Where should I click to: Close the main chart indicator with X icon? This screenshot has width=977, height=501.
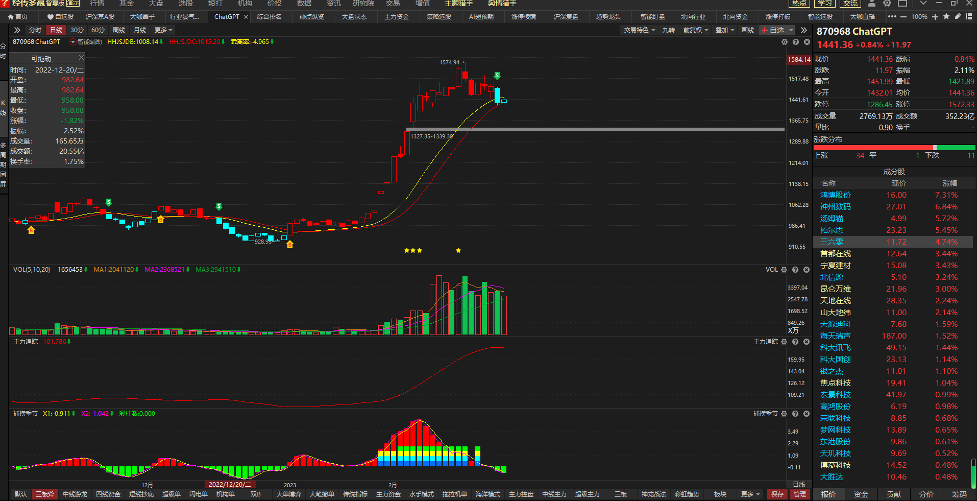[x=807, y=42]
